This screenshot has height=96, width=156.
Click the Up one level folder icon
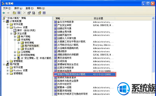[x=14, y=13]
